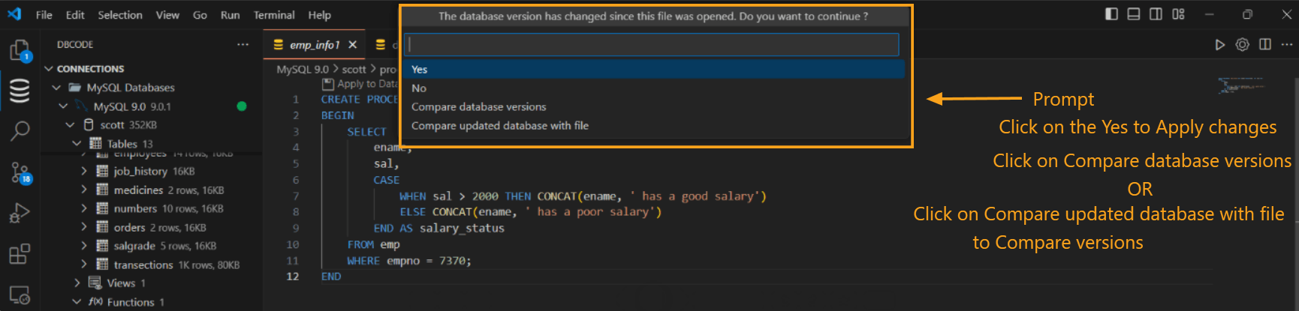Screen dimensions: 1299x311
Task: Open the View menu
Action: click(x=167, y=15)
